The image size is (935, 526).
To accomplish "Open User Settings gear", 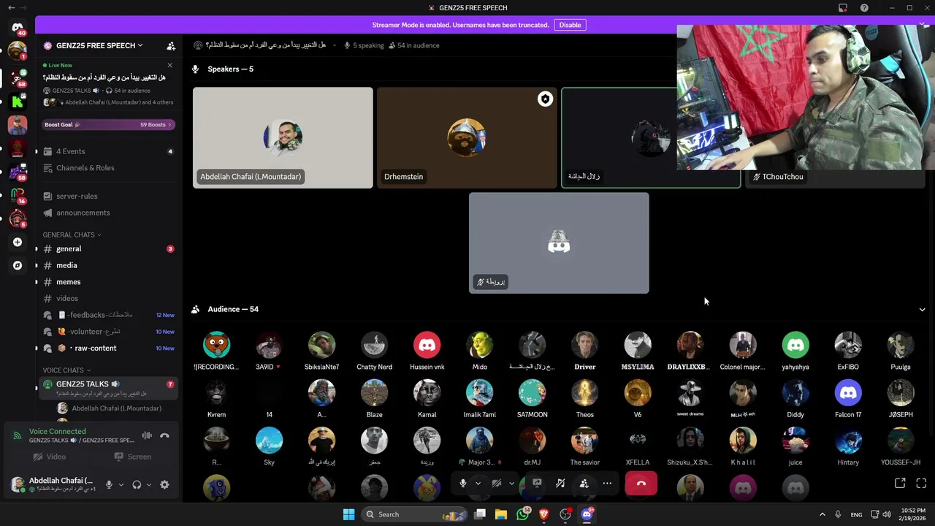I will click(164, 484).
